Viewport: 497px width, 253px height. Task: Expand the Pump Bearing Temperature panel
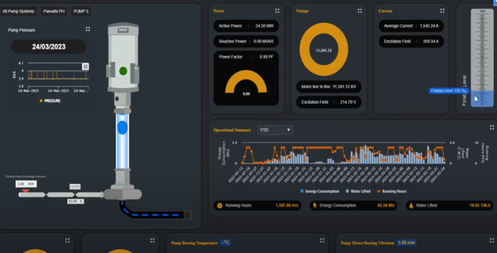point(322,240)
